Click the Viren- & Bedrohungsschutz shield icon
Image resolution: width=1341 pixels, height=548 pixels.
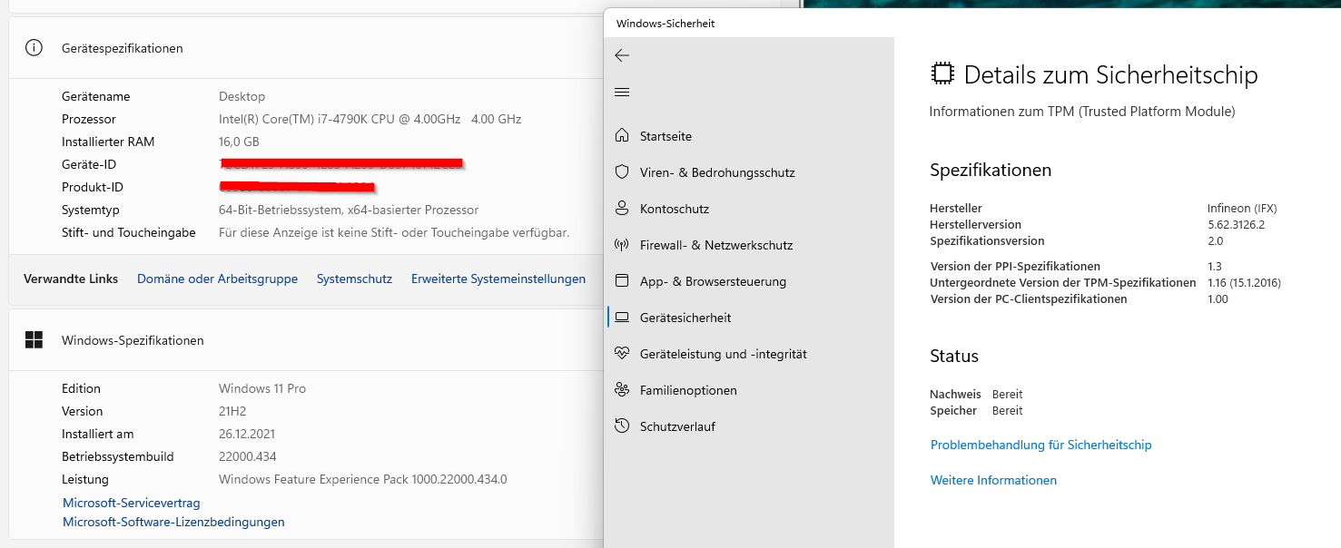[622, 172]
